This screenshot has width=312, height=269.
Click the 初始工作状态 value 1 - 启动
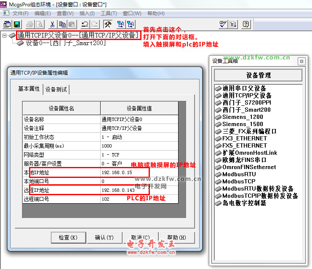click(x=139, y=137)
